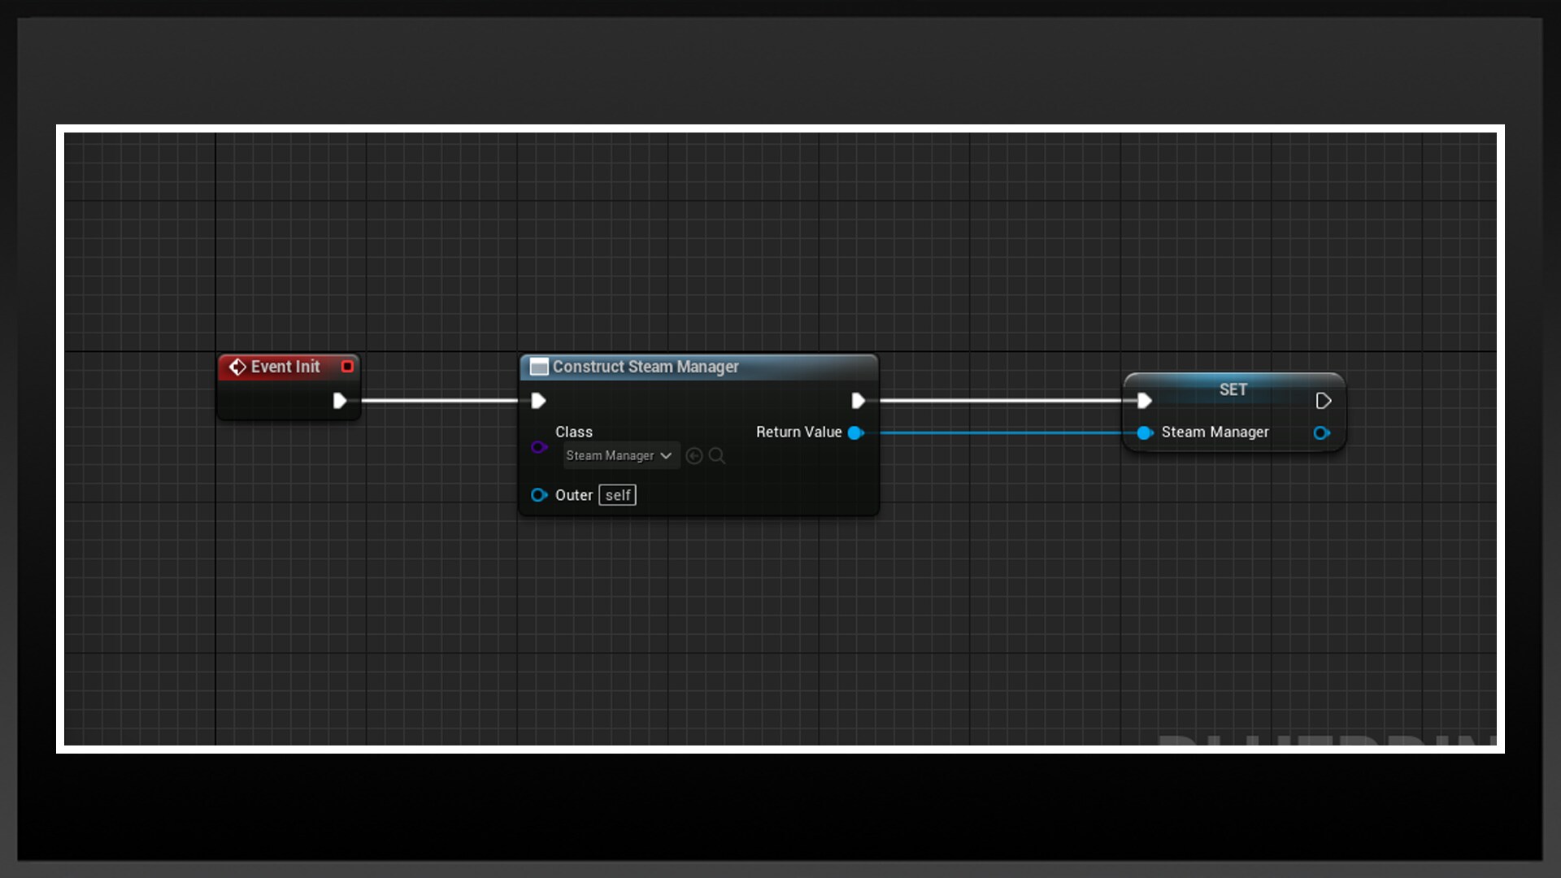
Task: Click the Event Init diamond icon
Action: click(237, 367)
